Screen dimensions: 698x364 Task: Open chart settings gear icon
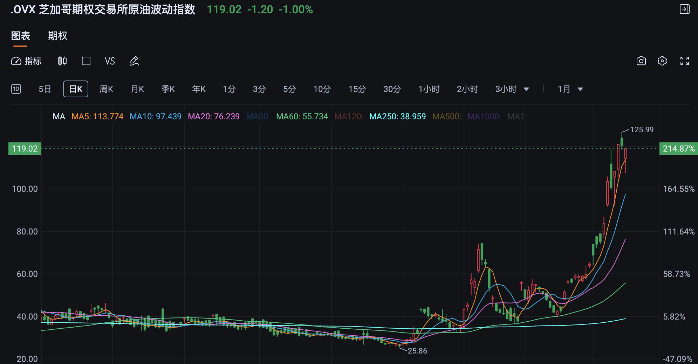(662, 61)
